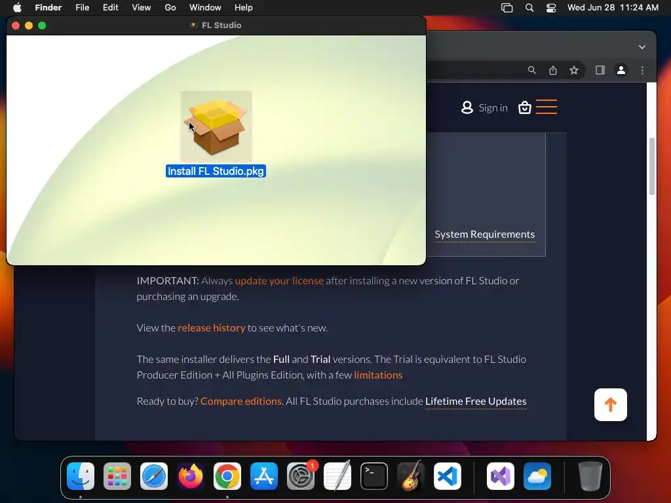Click the Chrome page vertical scrollbar
The height and width of the screenshot is (503, 671).
point(651,166)
